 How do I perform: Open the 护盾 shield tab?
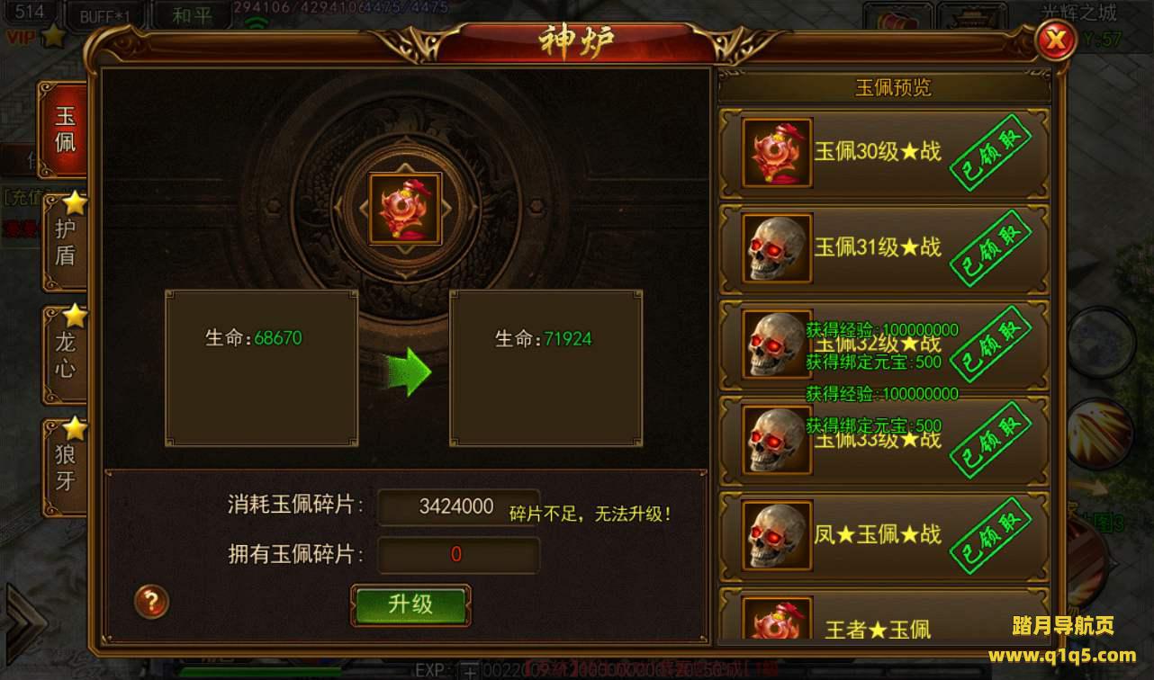tap(65, 241)
